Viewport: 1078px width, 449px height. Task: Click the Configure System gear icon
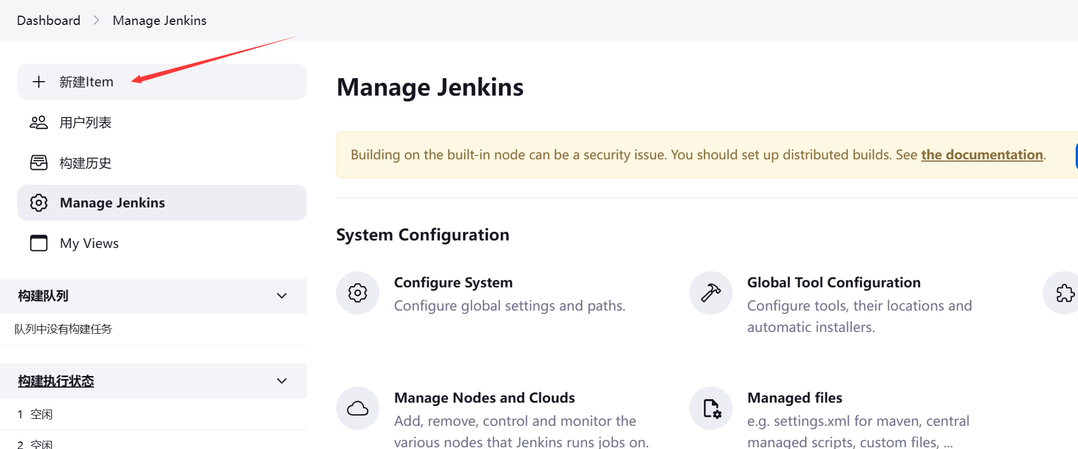(357, 293)
